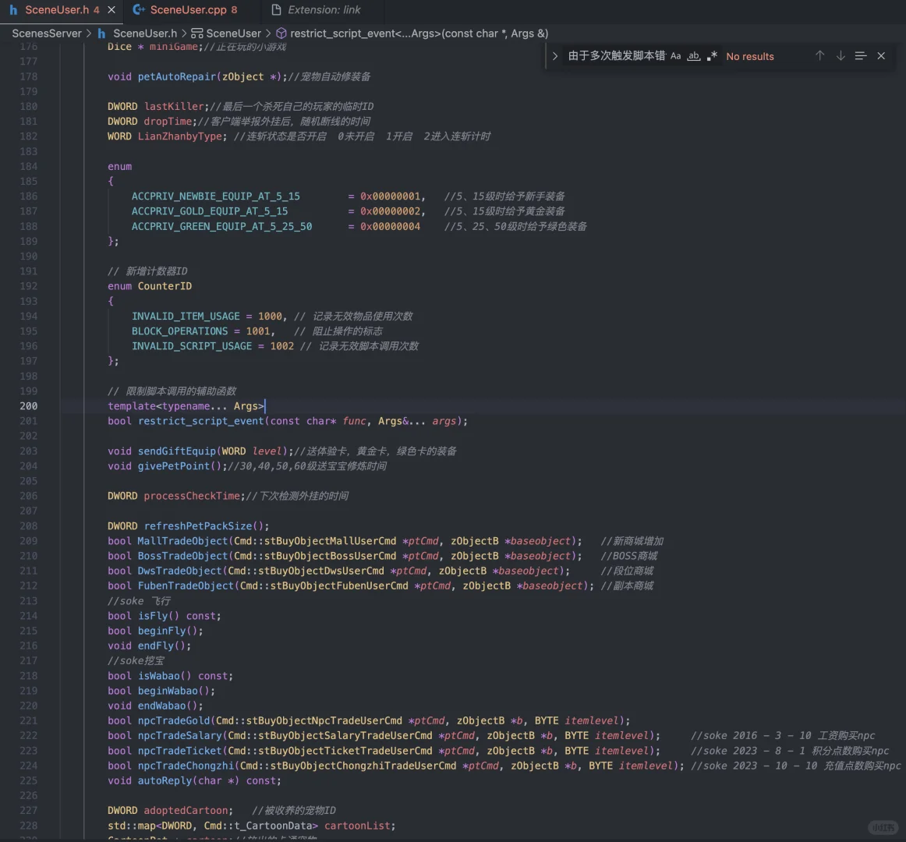The width and height of the screenshot is (906, 842).
Task: Go to previous match arrow
Action: point(820,56)
